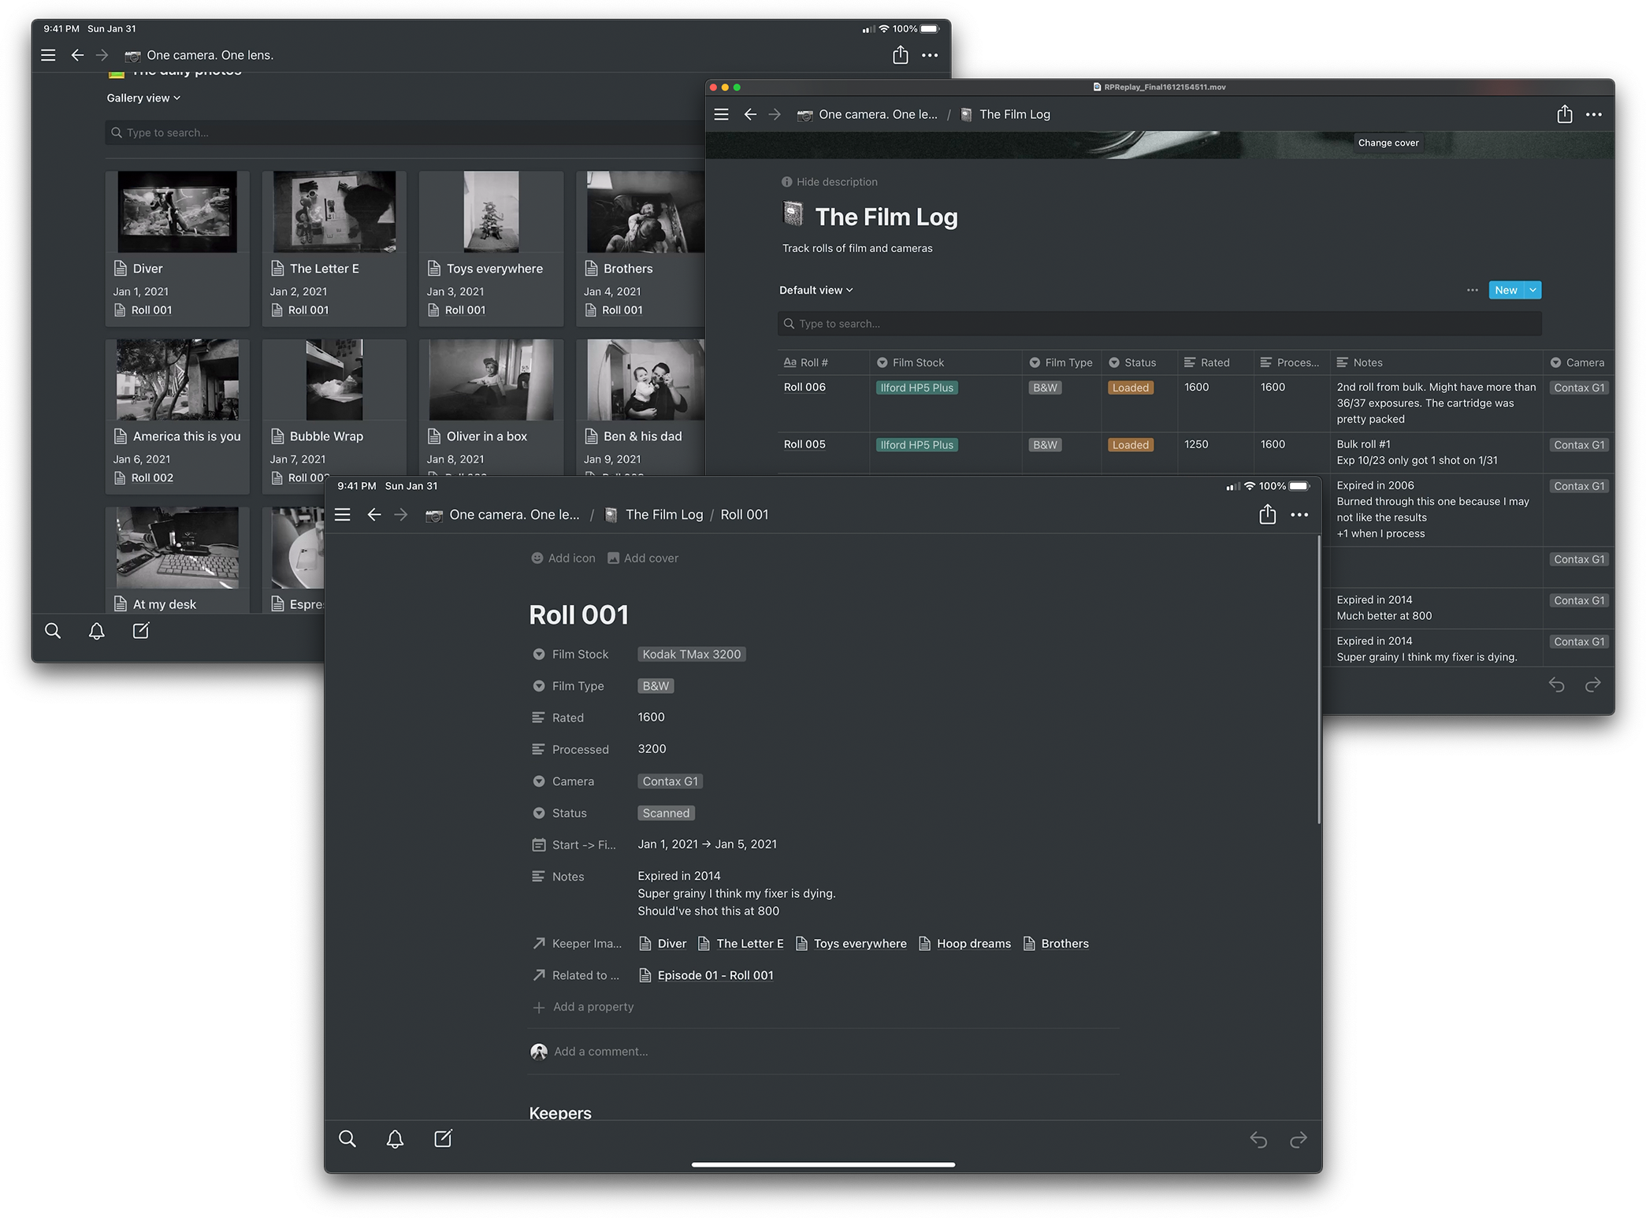This screenshot has width=1646, height=1221.
Task: Open the Default view dropdown
Action: [816, 290]
